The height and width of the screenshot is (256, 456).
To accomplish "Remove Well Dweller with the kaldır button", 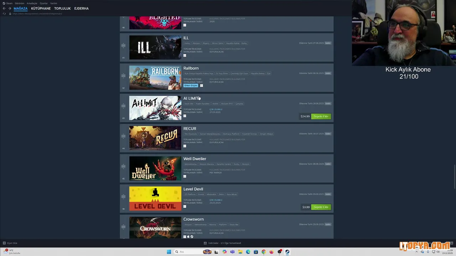I will 328,164.
